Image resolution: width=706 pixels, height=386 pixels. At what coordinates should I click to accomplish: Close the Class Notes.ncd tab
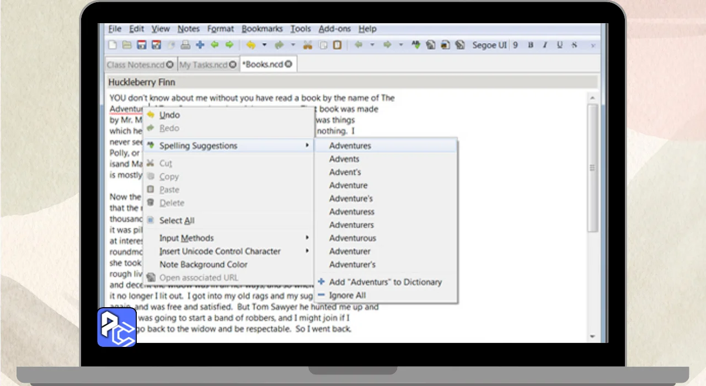[170, 65]
